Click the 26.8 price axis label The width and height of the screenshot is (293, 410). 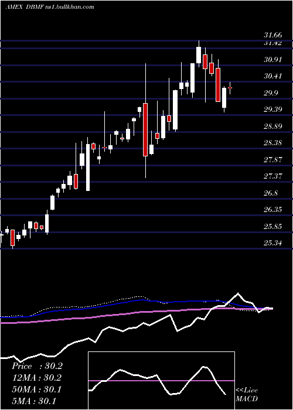point(271,193)
